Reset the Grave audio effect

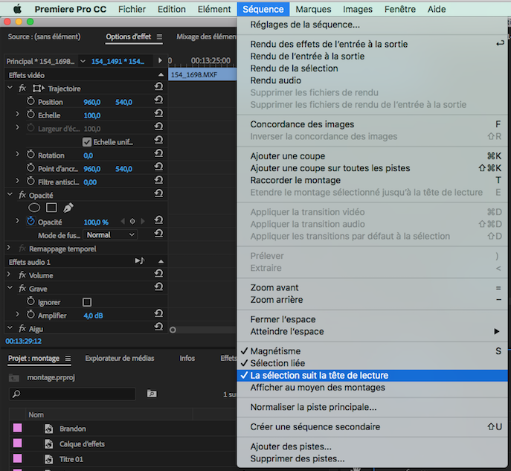[158, 286]
